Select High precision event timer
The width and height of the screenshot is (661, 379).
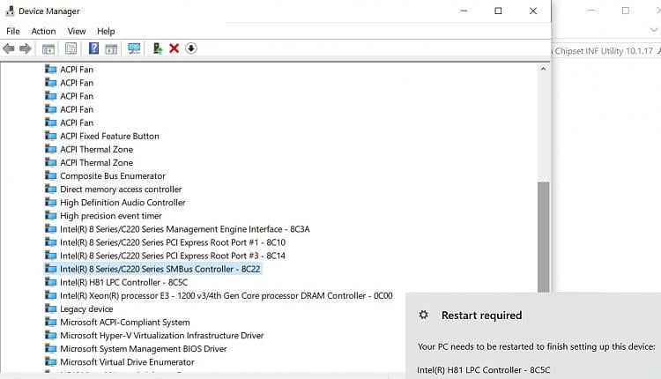click(x=111, y=216)
